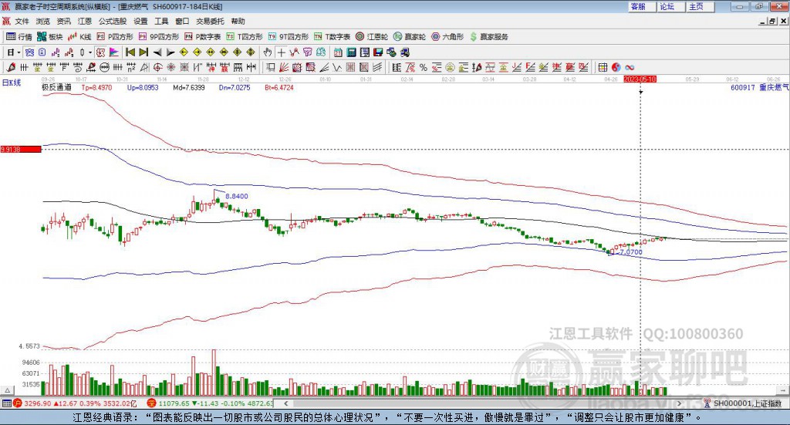Move chart right with black right arrow
Image resolution: width=790 pixels, height=425 pixels.
170,52
